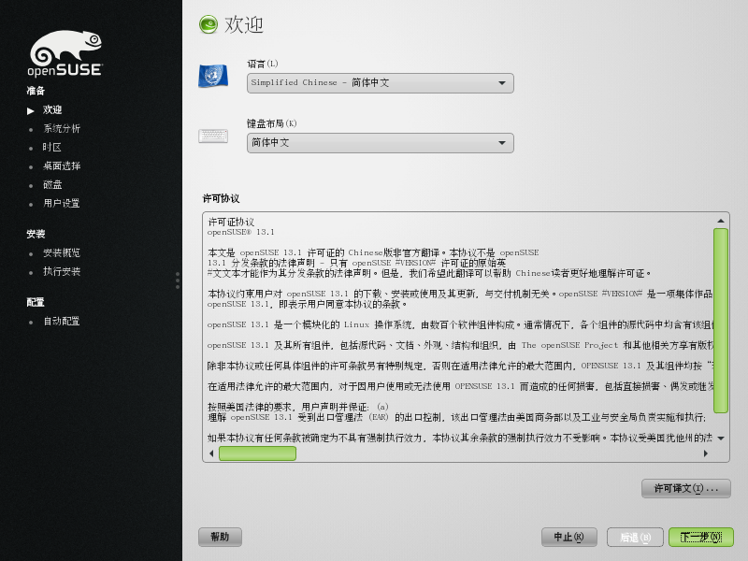Click the license horizontal scrollbar thumb
The image size is (748, 561).
pos(257,453)
